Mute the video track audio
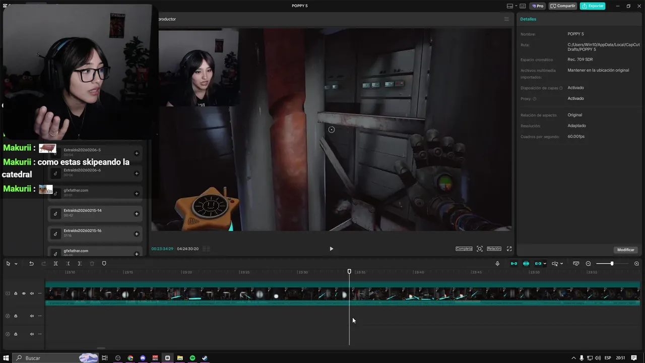 coord(32,293)
